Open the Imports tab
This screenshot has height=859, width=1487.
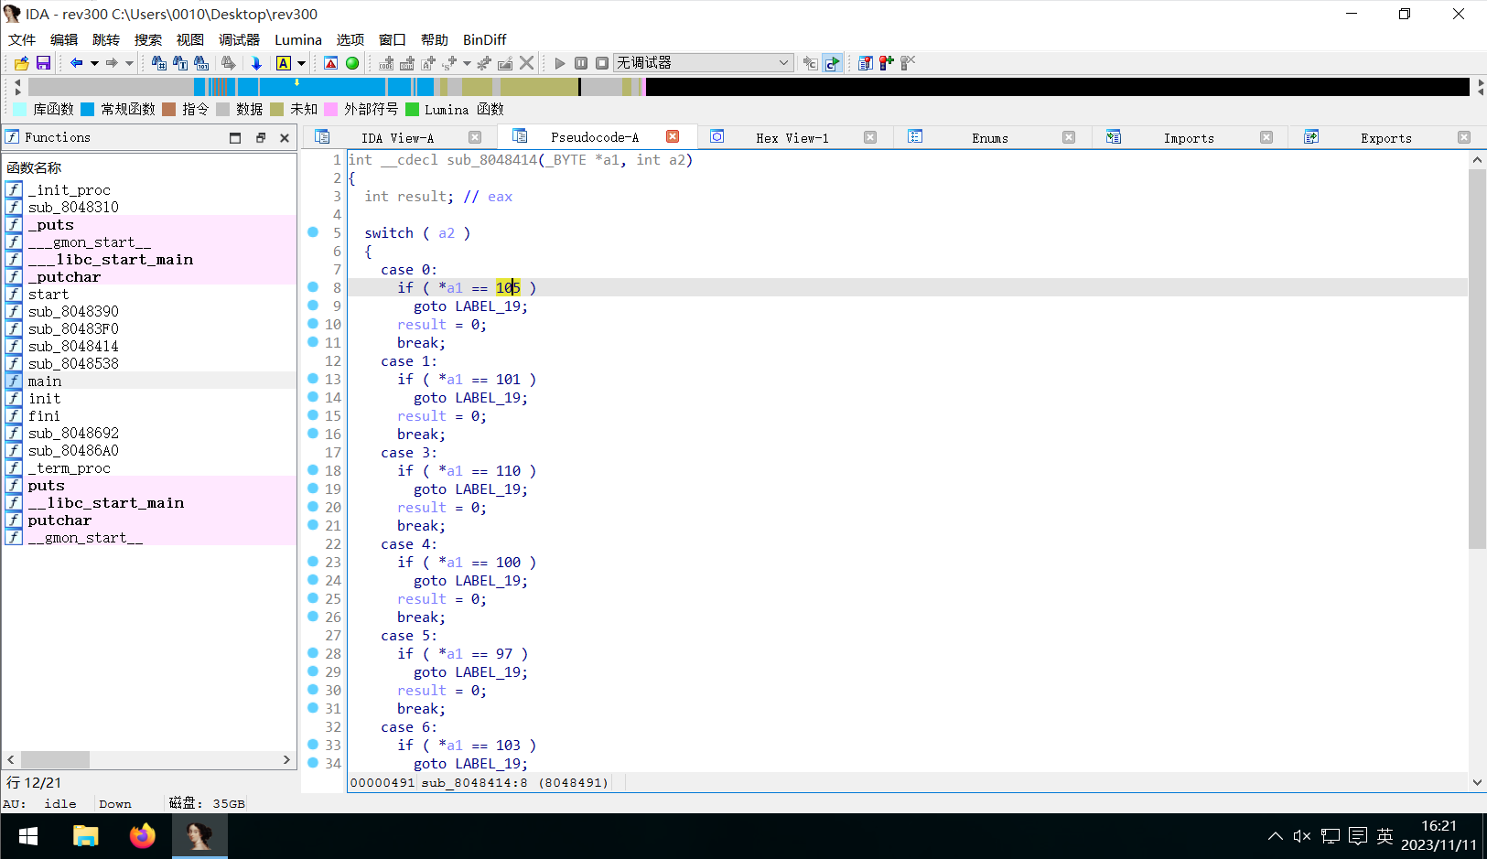click(x=1188, y=138)
